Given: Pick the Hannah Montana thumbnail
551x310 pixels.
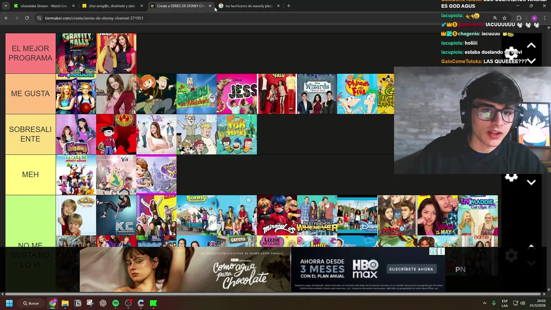Looking at the screenshot, I should pyautogui.click(x=116, y=94).
